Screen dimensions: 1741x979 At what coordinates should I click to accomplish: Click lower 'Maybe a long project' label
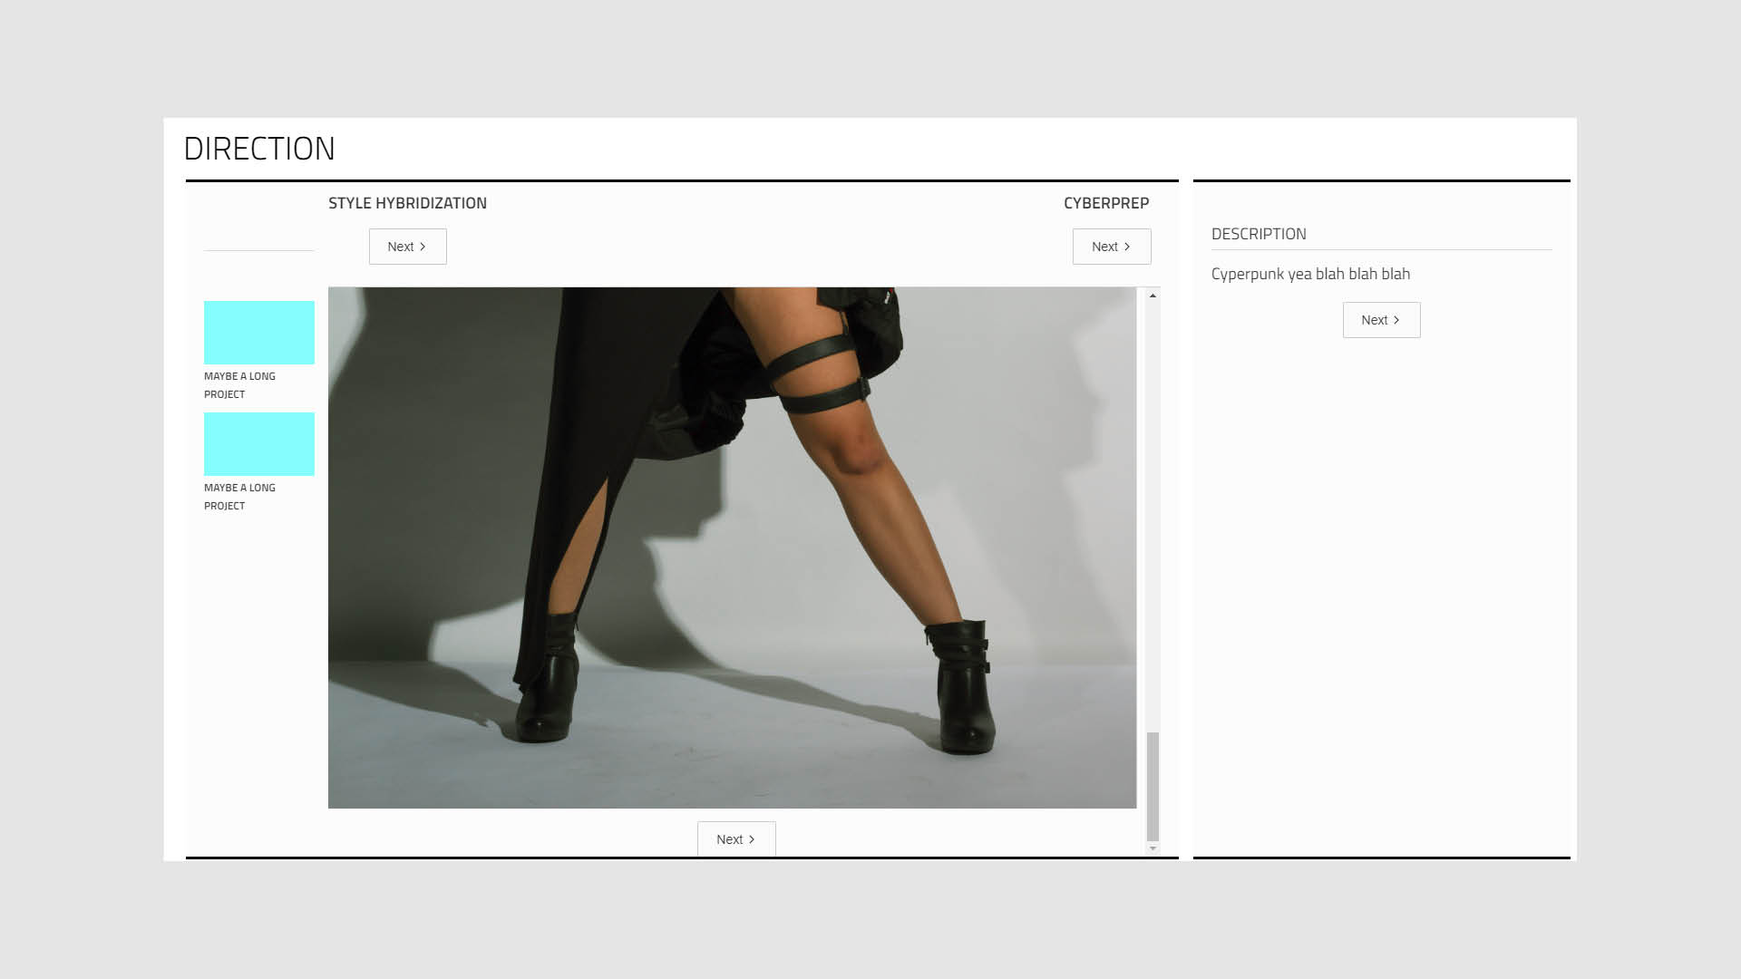239,497
